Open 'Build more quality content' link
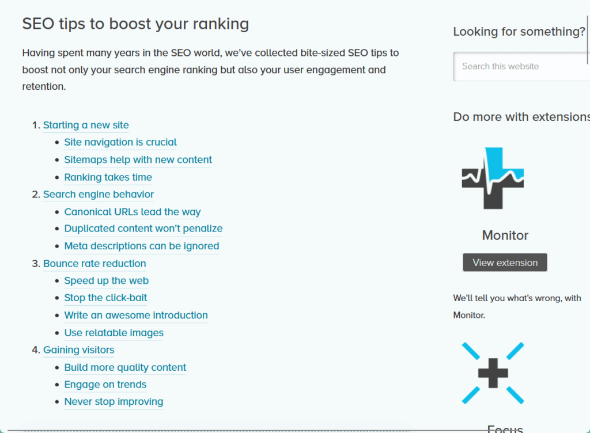The width and height of the screenshot is (590, 433). click(125, 367)
